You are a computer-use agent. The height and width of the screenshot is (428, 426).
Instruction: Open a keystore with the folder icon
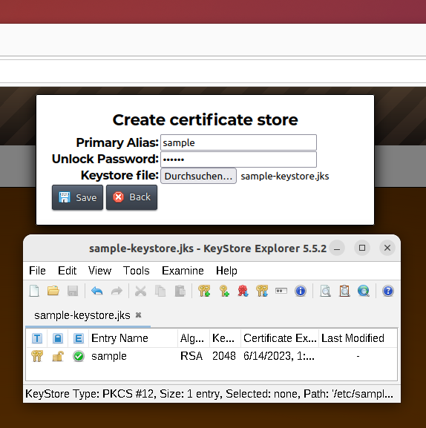pyautogui.click(x=53, y=291)
